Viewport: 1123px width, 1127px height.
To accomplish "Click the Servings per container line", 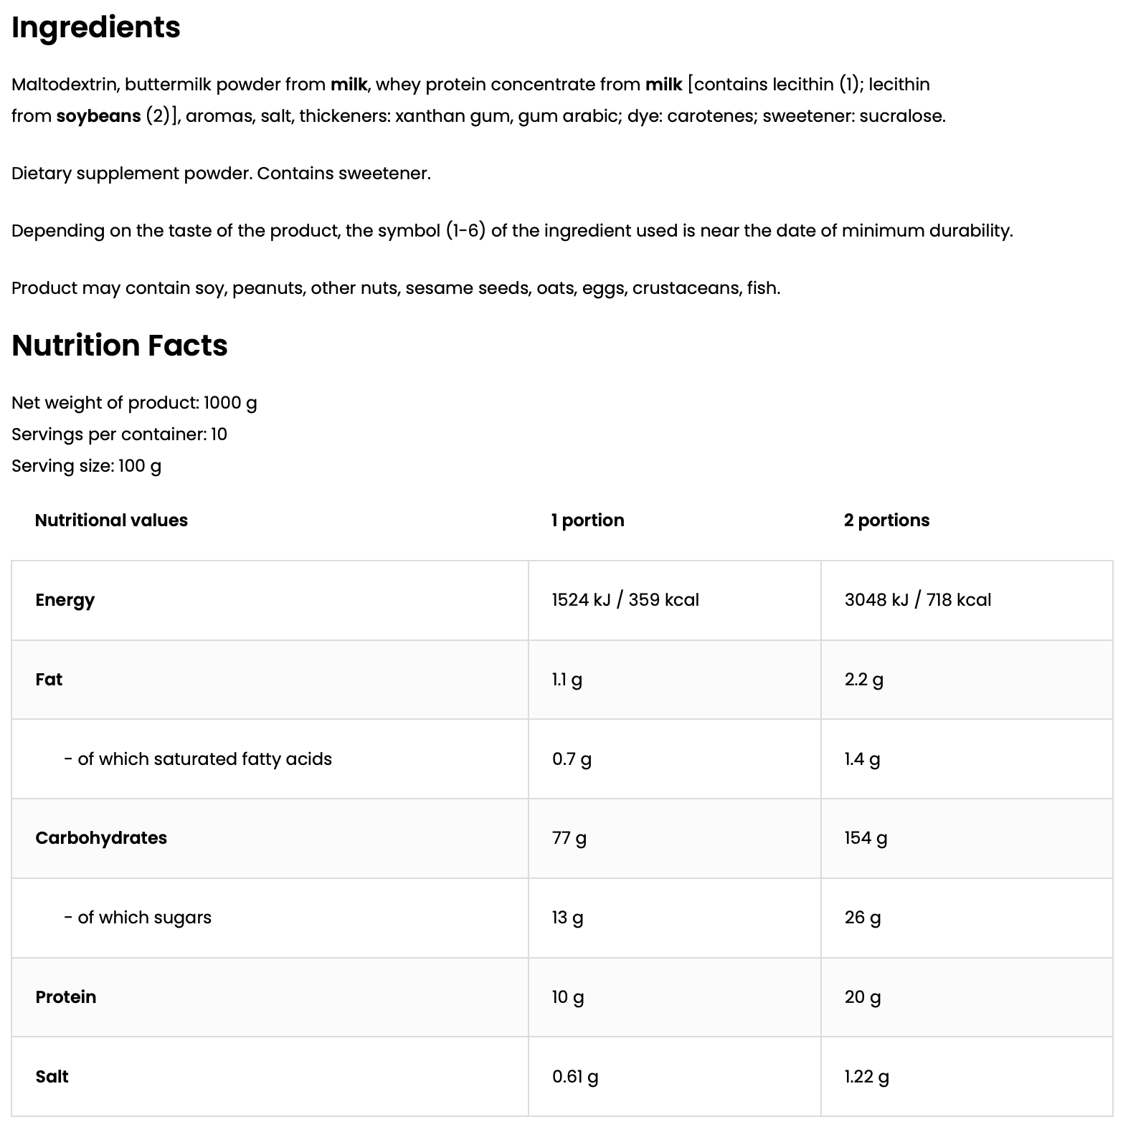I will tap(119, 434).
